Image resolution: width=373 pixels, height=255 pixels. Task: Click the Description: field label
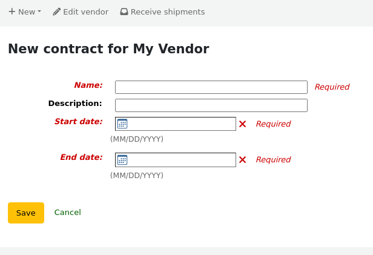click(x=75, y=104)
